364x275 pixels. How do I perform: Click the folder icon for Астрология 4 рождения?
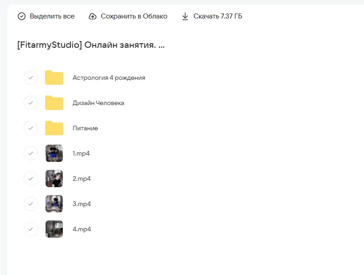pos(54,78)
